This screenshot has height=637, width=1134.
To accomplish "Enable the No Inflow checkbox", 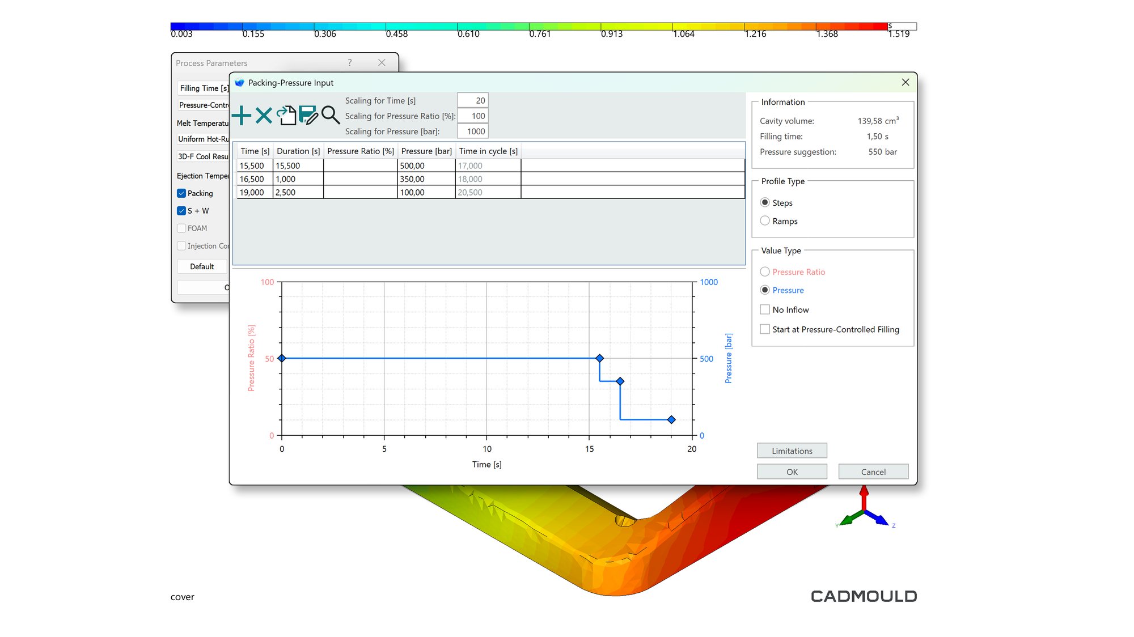I will click(x=765, y=309).
